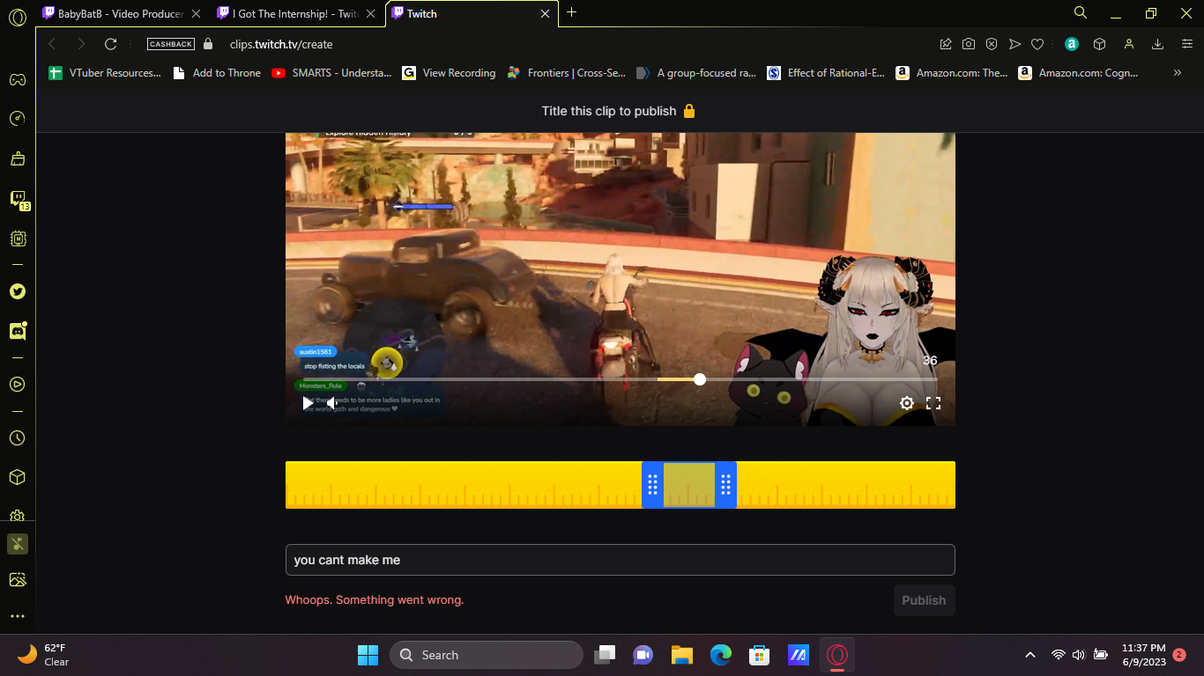Open Twitter from the Opera sidebar

(x=18, y=291)
